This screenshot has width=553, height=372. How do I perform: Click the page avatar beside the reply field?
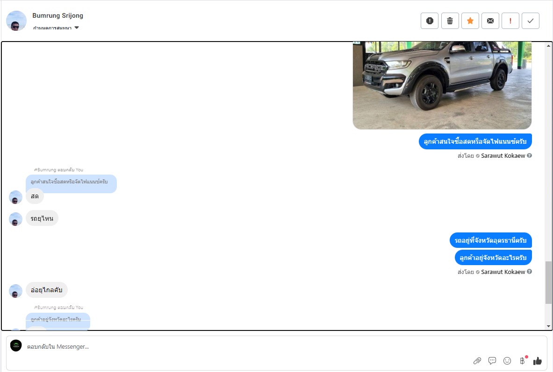(x=16, y=345)
